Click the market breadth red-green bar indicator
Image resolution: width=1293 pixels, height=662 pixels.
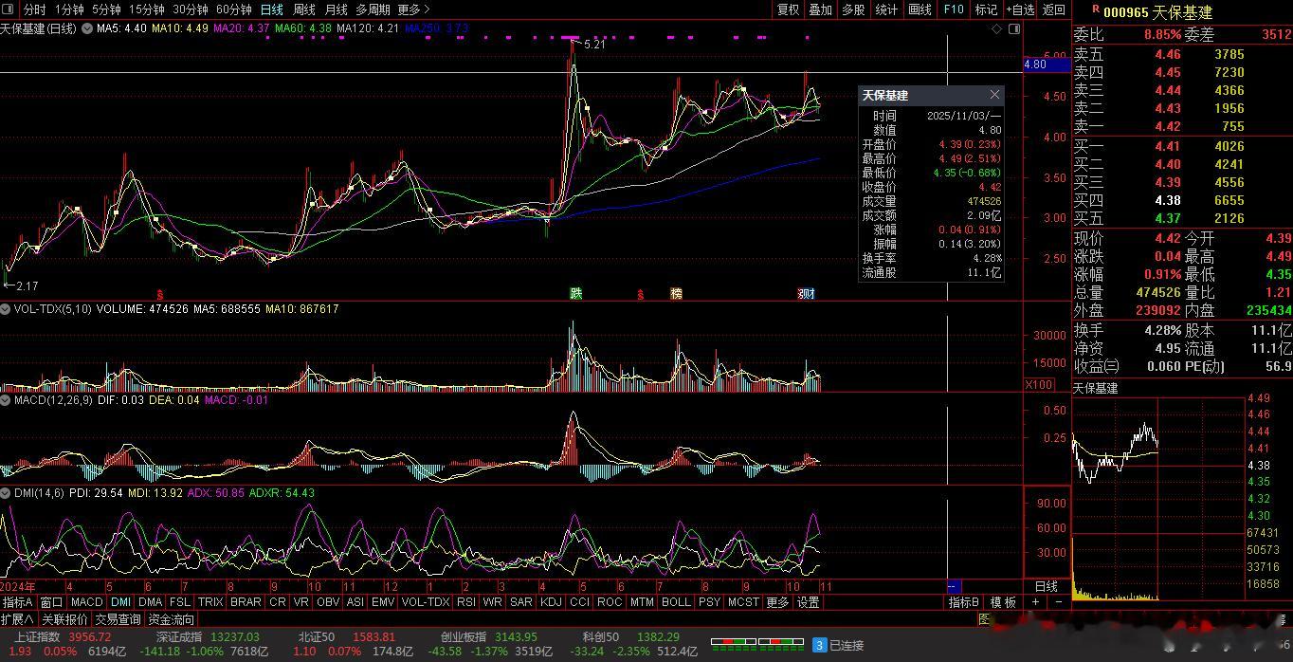[x=756, y=644]
